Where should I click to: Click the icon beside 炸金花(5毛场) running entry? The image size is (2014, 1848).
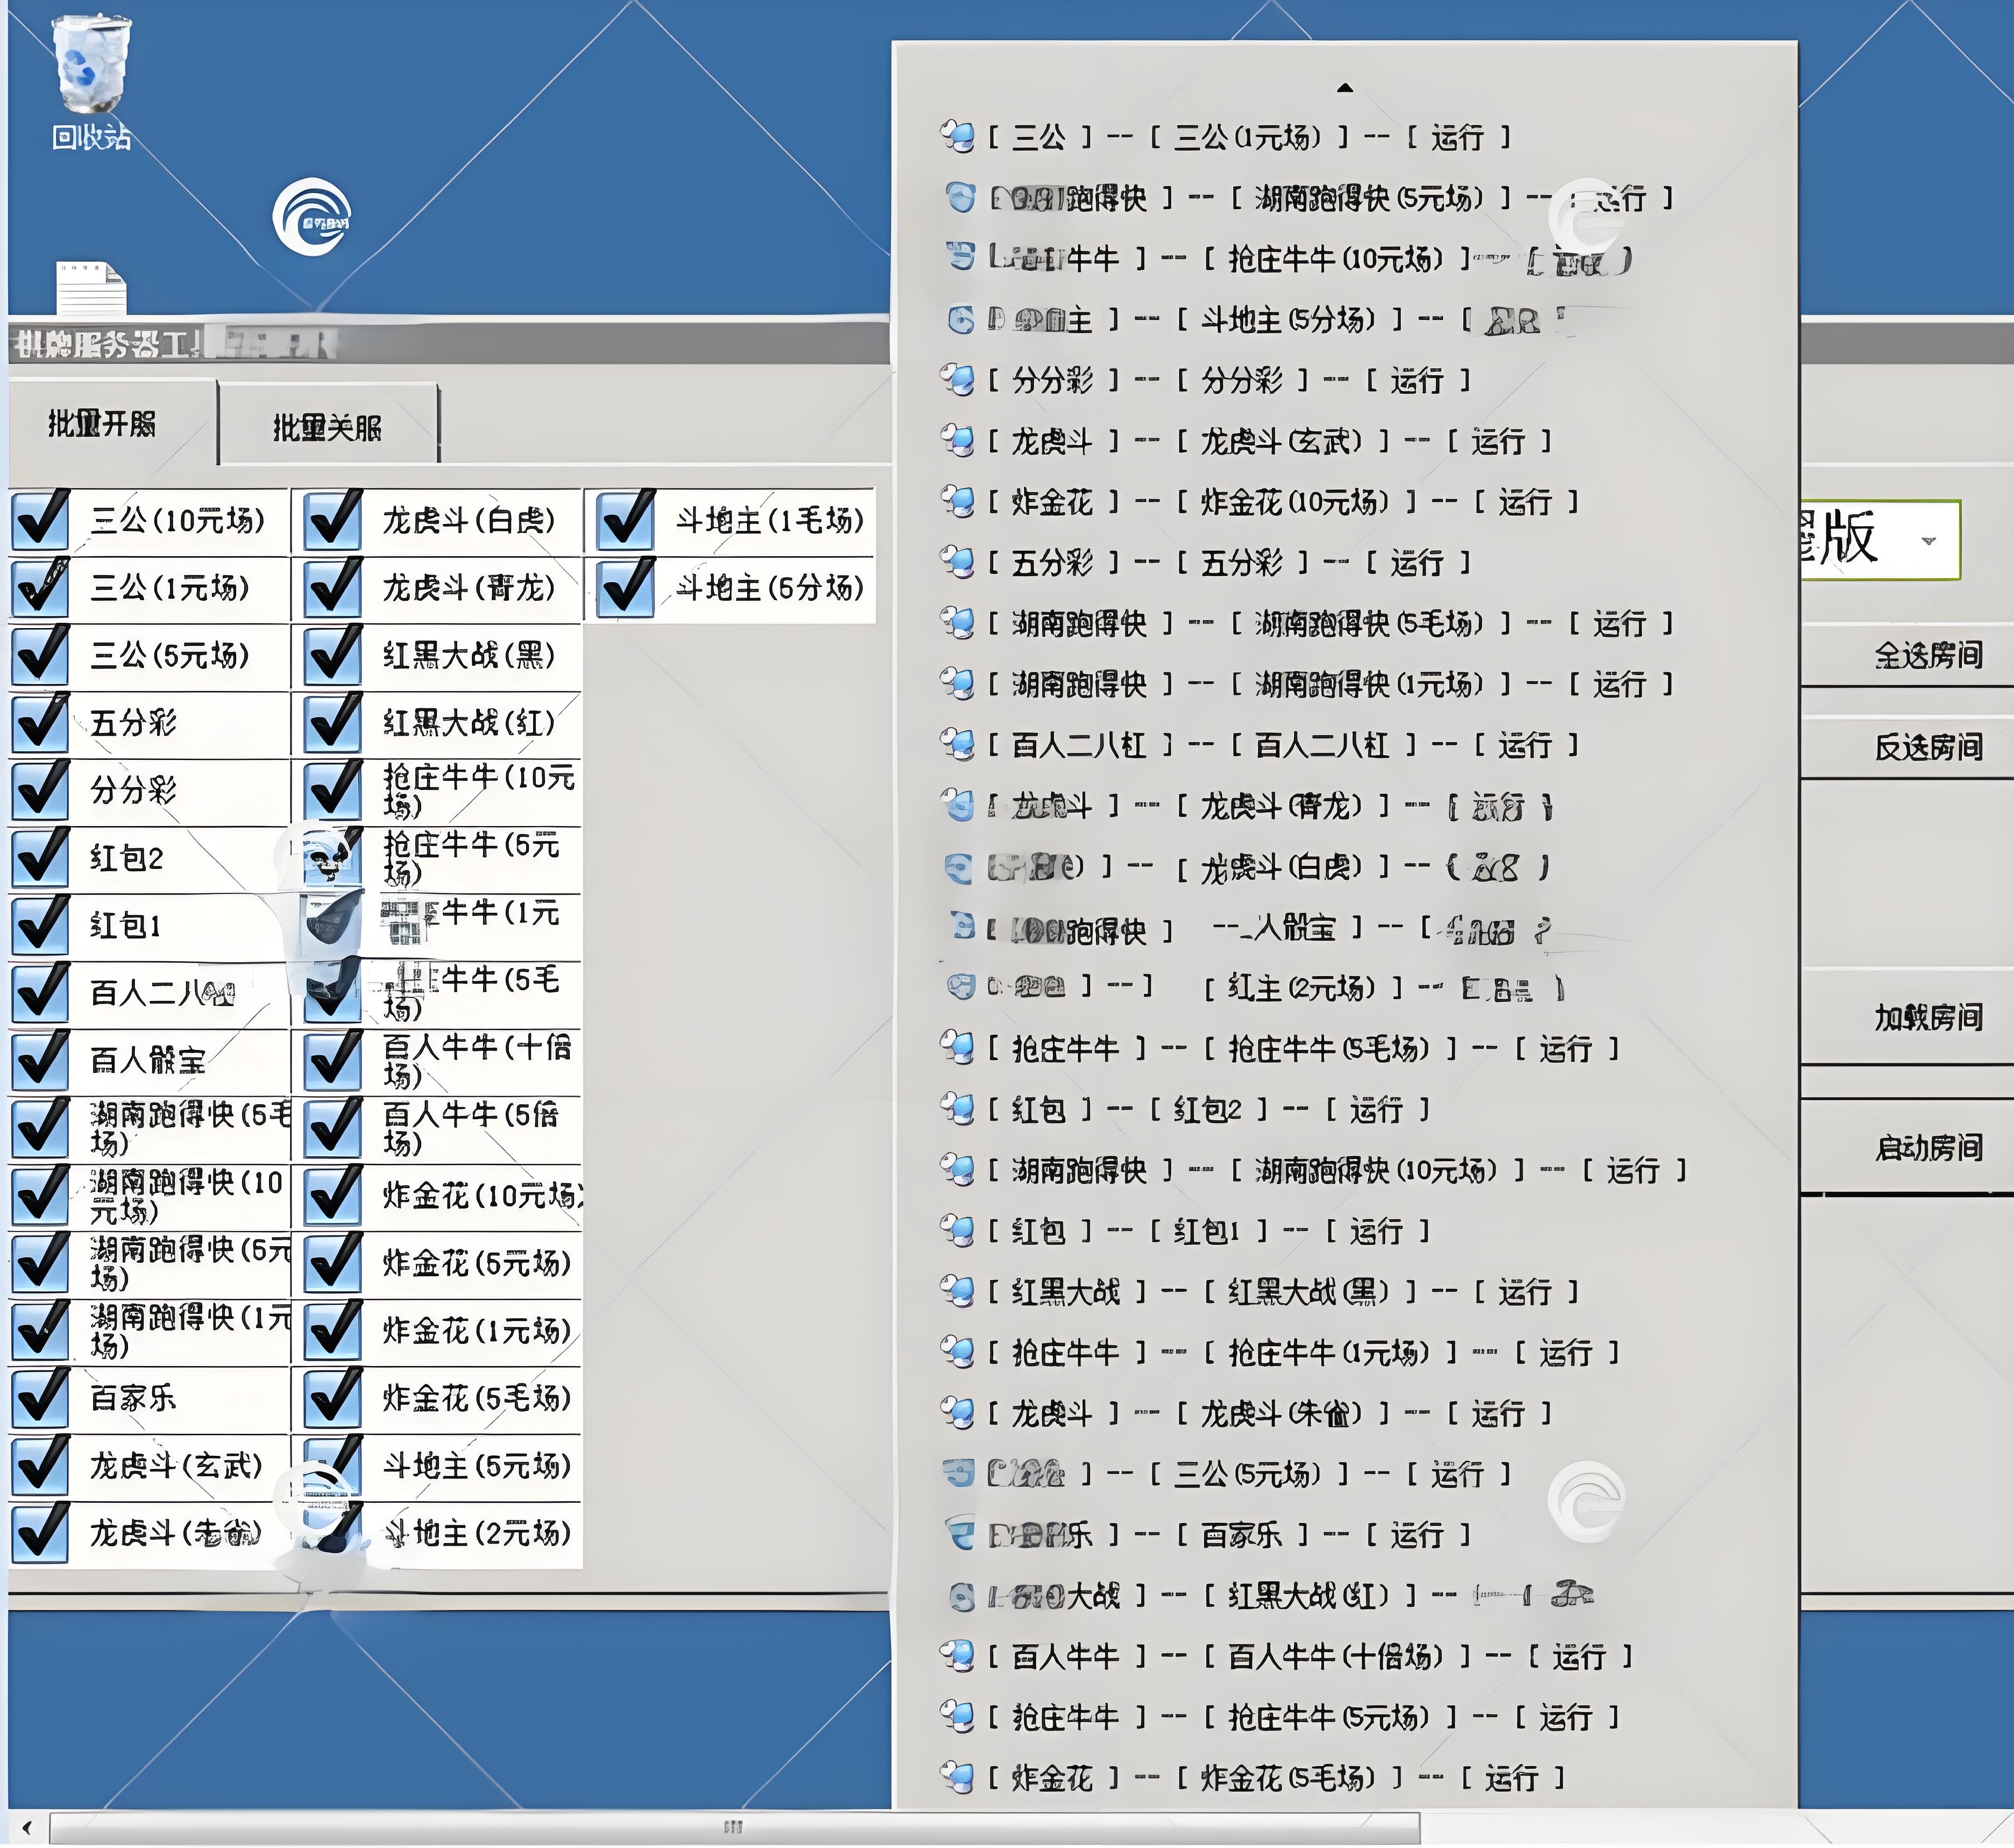click(x=957, y=1777)
